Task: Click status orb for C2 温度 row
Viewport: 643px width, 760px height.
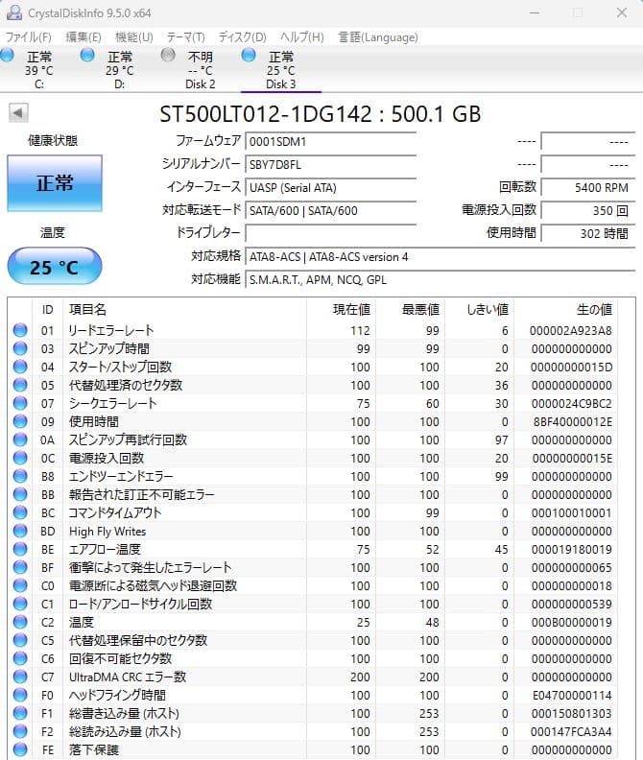Action: (20, 622)
